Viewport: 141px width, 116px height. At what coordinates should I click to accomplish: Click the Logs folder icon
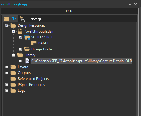[x=13, y=91]
